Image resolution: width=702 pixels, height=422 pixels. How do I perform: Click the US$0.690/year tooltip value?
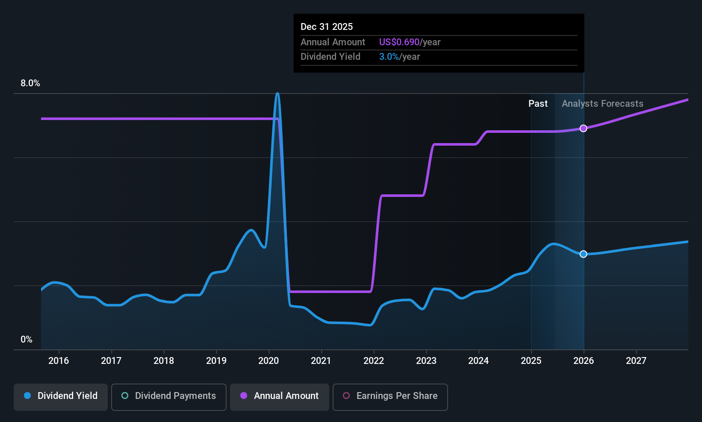click(x=410, y=42)
